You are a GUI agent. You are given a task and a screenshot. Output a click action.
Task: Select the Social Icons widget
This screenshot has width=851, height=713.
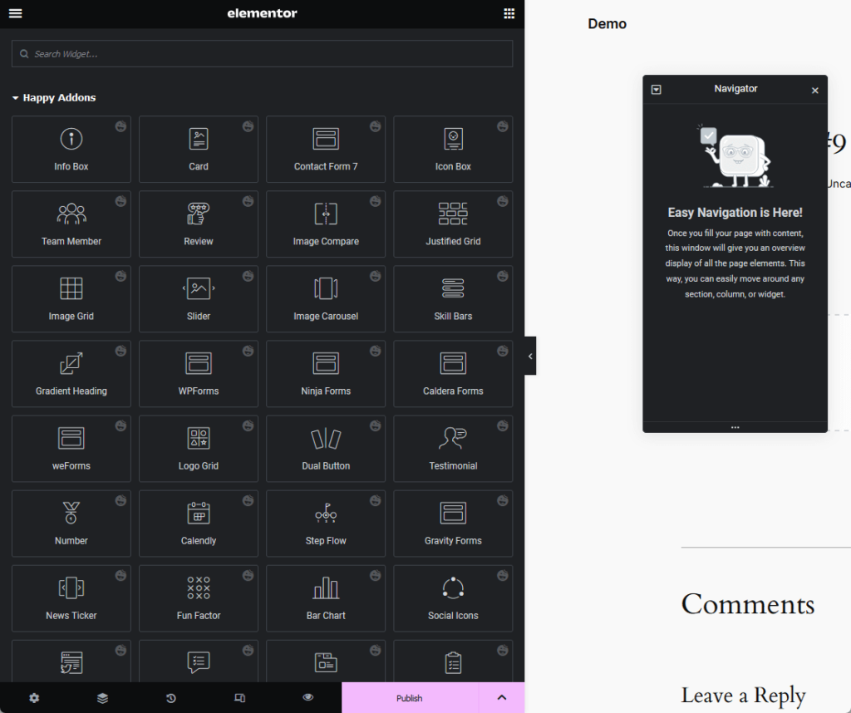[x=453, y=598]
